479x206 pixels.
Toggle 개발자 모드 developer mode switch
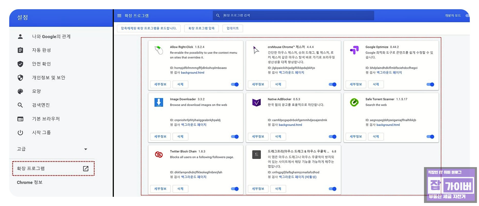pyautogui.click(x=467, y=16)
